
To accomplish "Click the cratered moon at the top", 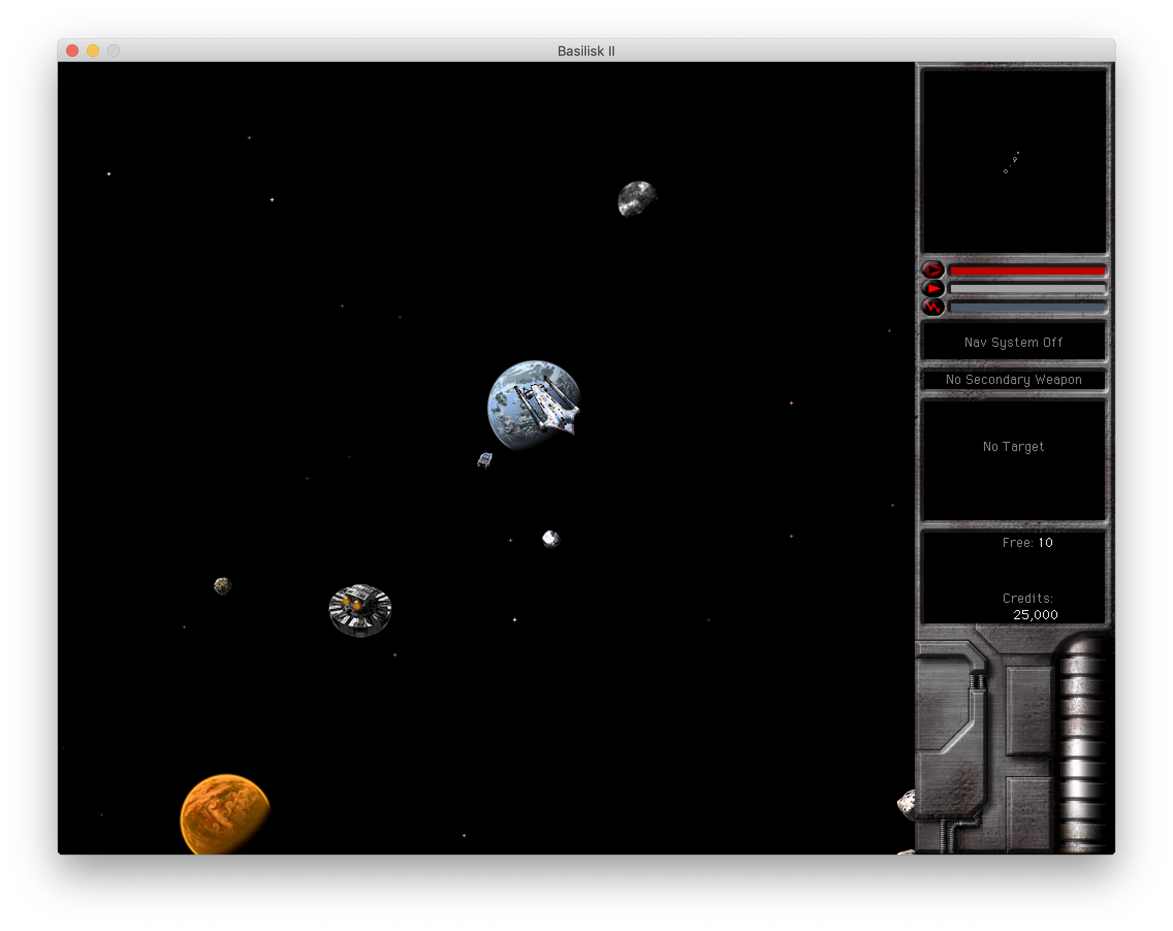I will [638, 200].
